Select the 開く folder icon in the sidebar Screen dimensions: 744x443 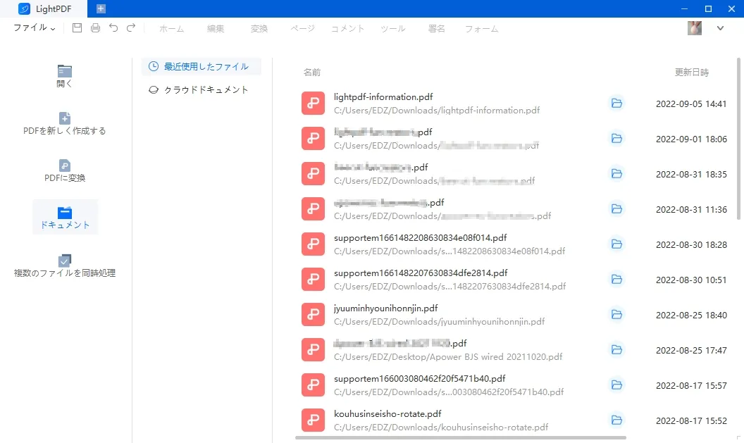pyautogui.click(x=65, y=70)
